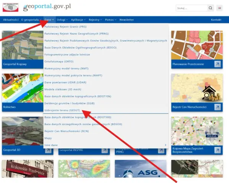Click the Rejestr Cen Nieruchomości tile label

[x=189, y=107]
